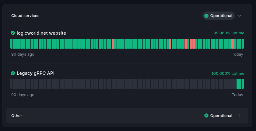
Task: Click the Operational text in the Other row
Action: click(x=221, y=115)
